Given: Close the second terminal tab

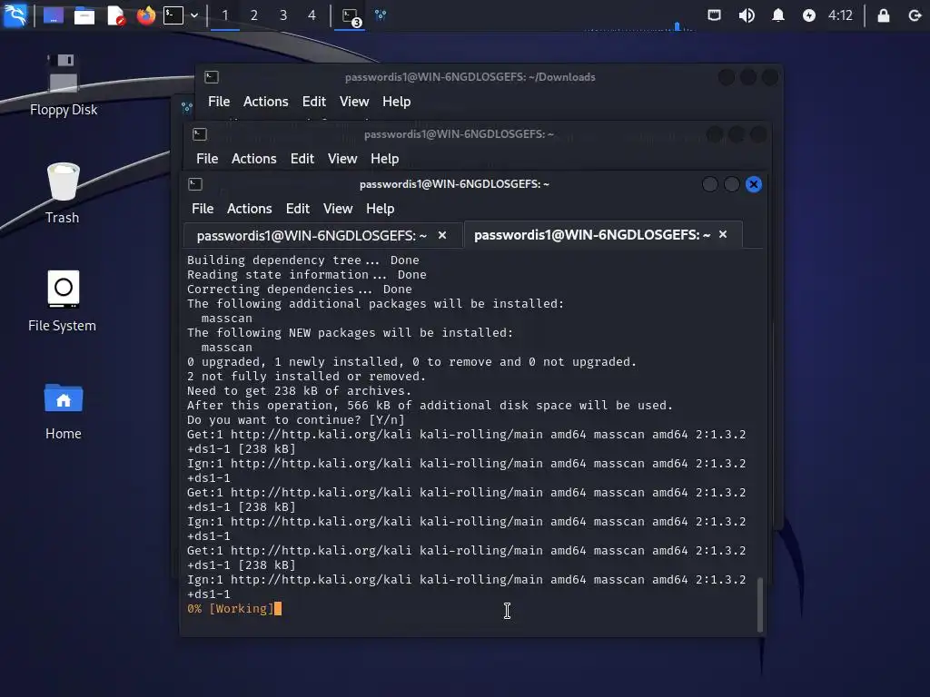Looking at the screenshot, I should coord(722,235).
